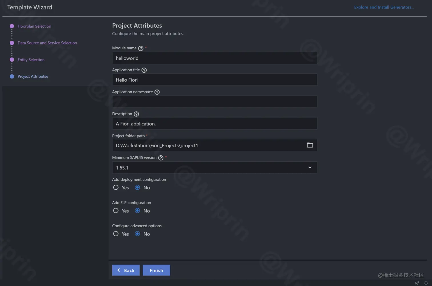The height and width of the screenshot is (286, 432).
Task: Open Explore and Install Generators
Action: 384,7
